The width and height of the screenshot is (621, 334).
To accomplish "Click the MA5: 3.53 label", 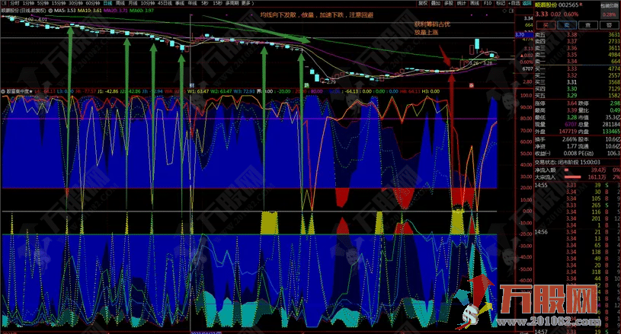I will point(65,11).
